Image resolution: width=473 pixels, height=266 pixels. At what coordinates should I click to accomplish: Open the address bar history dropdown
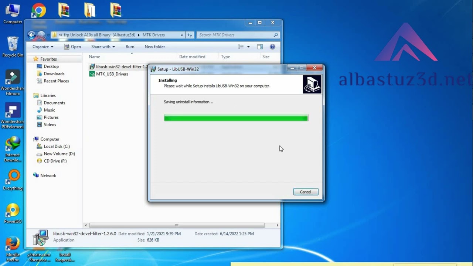[182, 35]
